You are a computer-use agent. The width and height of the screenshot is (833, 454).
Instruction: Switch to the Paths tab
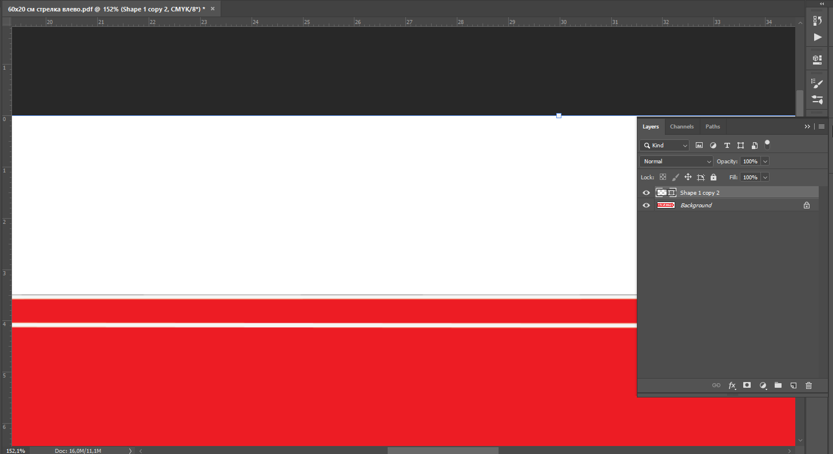[x=712, y=127]
